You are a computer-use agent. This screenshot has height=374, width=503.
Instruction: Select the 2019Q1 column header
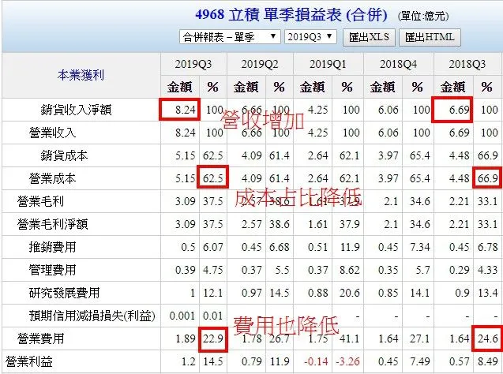(328, 64)
